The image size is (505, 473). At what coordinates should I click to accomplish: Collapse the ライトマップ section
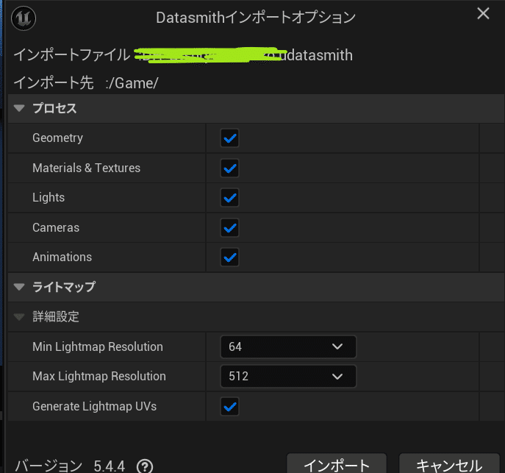pos(19,287)
